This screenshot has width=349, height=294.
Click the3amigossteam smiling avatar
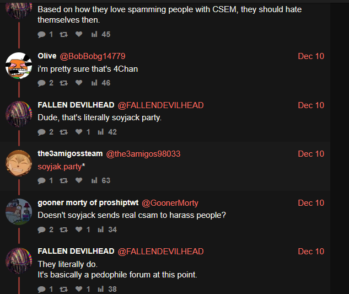click(19, 163)
